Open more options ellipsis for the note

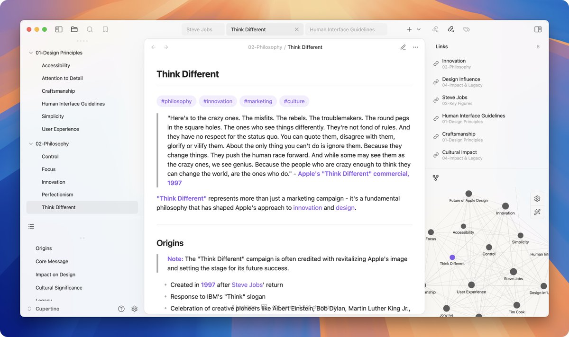[x=416, y=47]
